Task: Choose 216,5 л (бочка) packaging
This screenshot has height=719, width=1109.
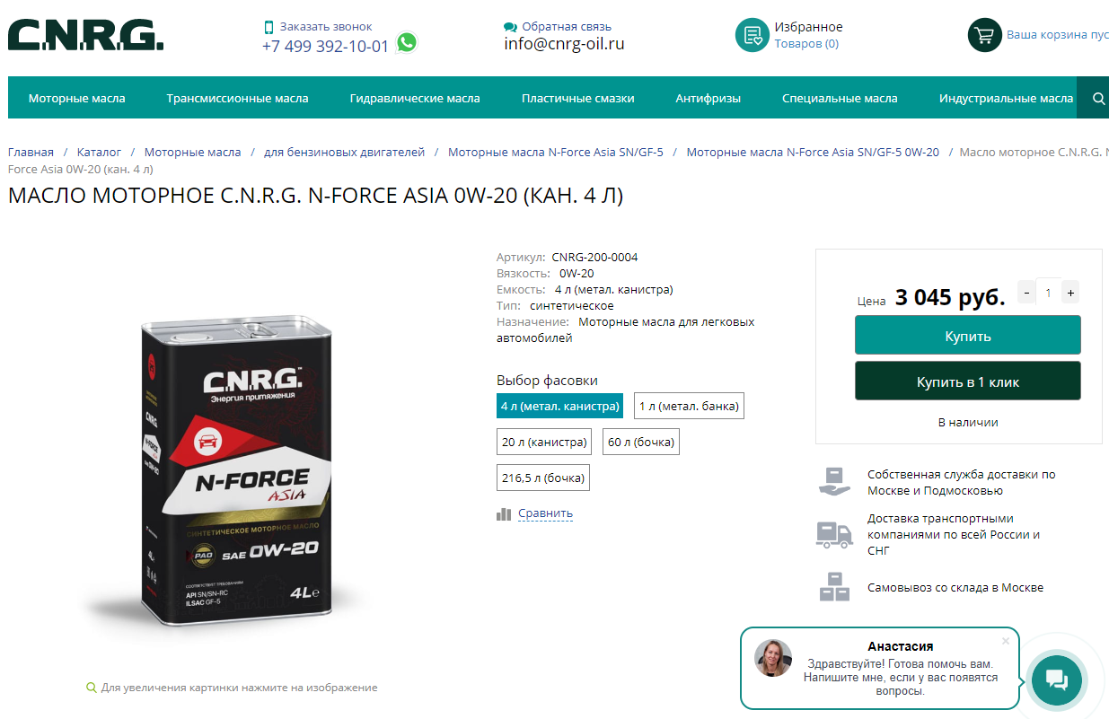Action: (543, 478)
